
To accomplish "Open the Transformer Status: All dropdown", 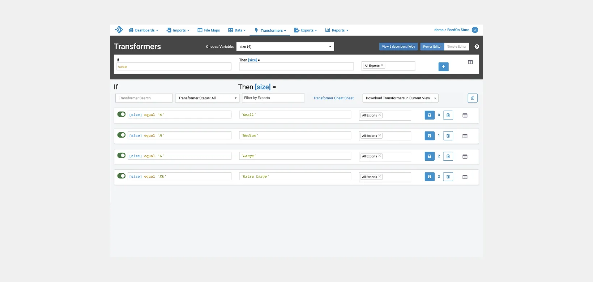I will (207, 98).
